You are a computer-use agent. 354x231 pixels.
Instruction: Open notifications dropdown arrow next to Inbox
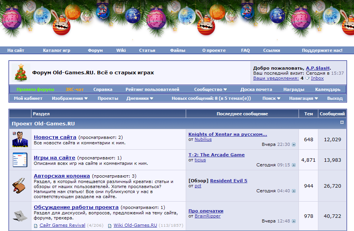[x=307, y=79]
